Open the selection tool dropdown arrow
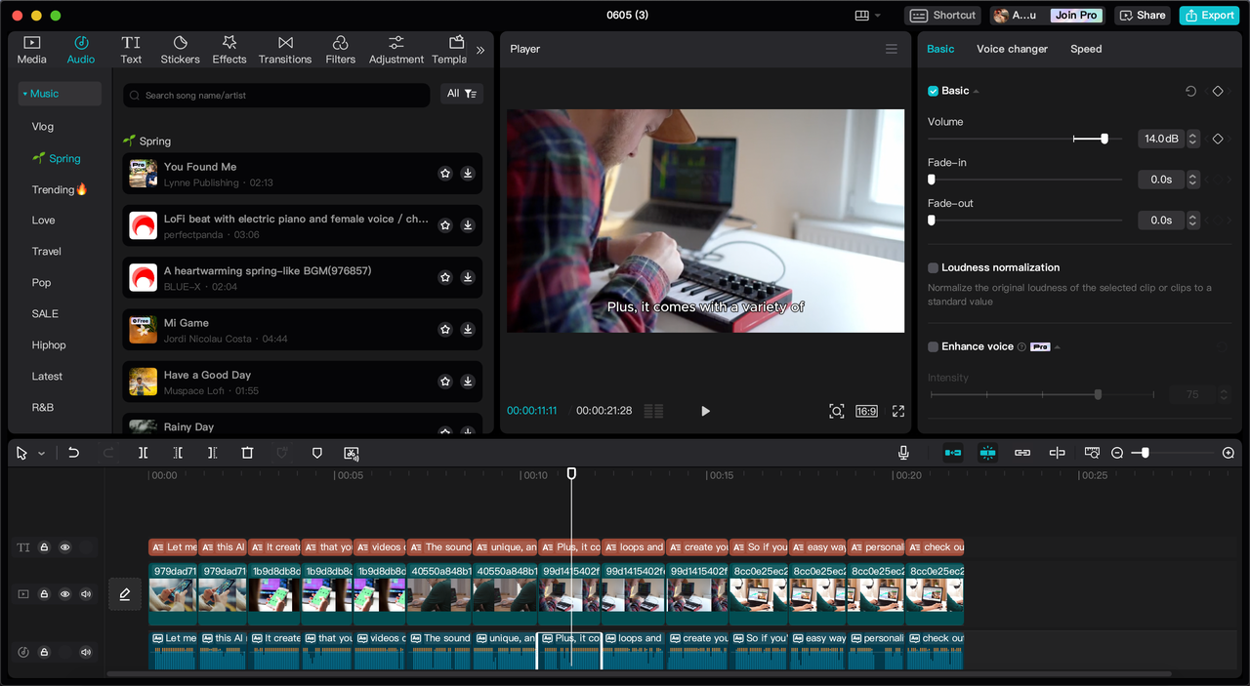 tap(41, 454)
